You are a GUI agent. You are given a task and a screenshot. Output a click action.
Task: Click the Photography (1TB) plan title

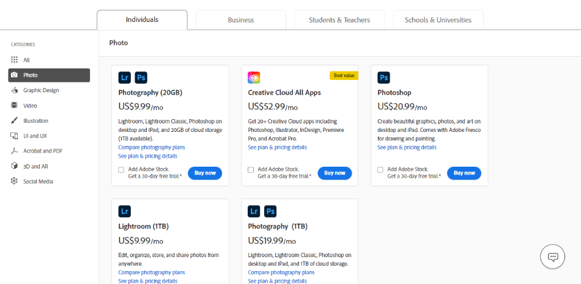pyautogui.click(x=278, y=226)
